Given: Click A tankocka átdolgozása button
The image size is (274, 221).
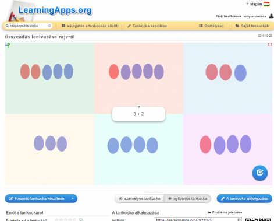Looking at the screenshot, I should pos(244,198).
